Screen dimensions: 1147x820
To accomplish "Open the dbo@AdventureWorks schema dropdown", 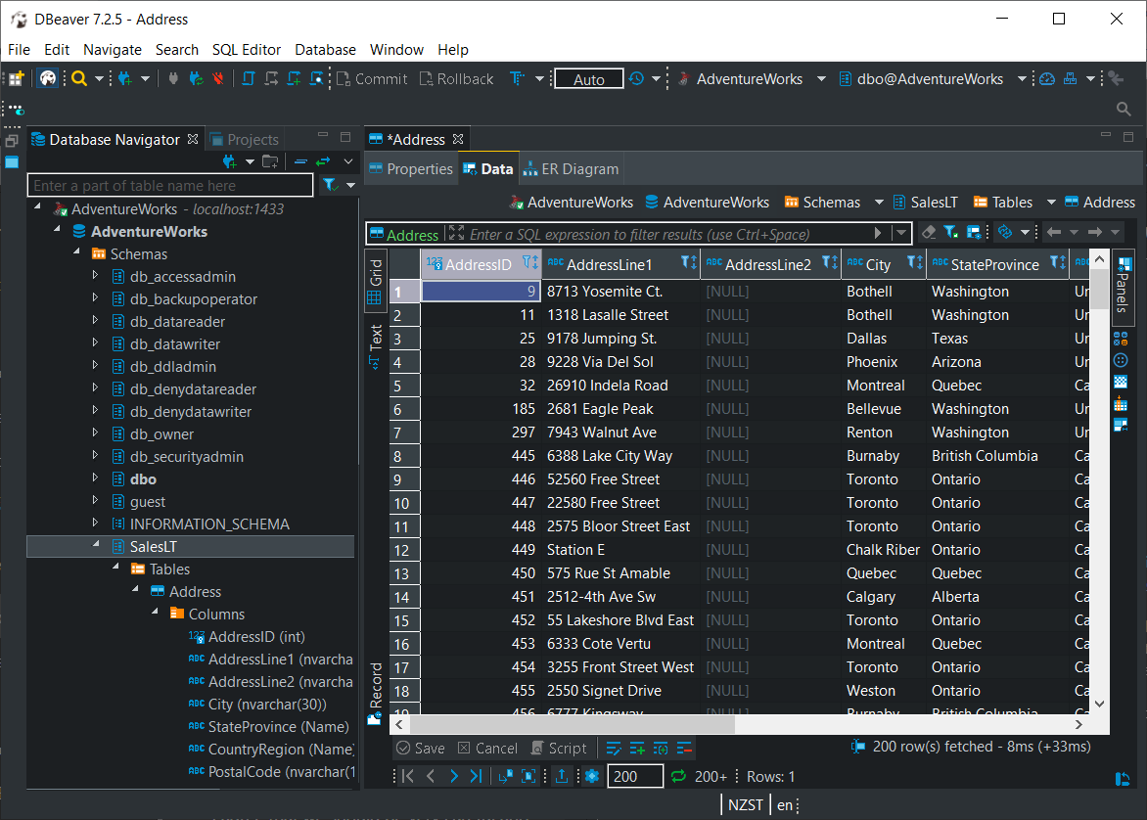I will point(1022,79).
